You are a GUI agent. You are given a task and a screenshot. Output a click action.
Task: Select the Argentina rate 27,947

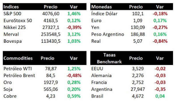(138, 89)
